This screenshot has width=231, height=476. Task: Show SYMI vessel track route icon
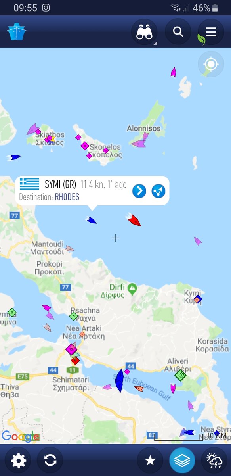tap(158, 191)
